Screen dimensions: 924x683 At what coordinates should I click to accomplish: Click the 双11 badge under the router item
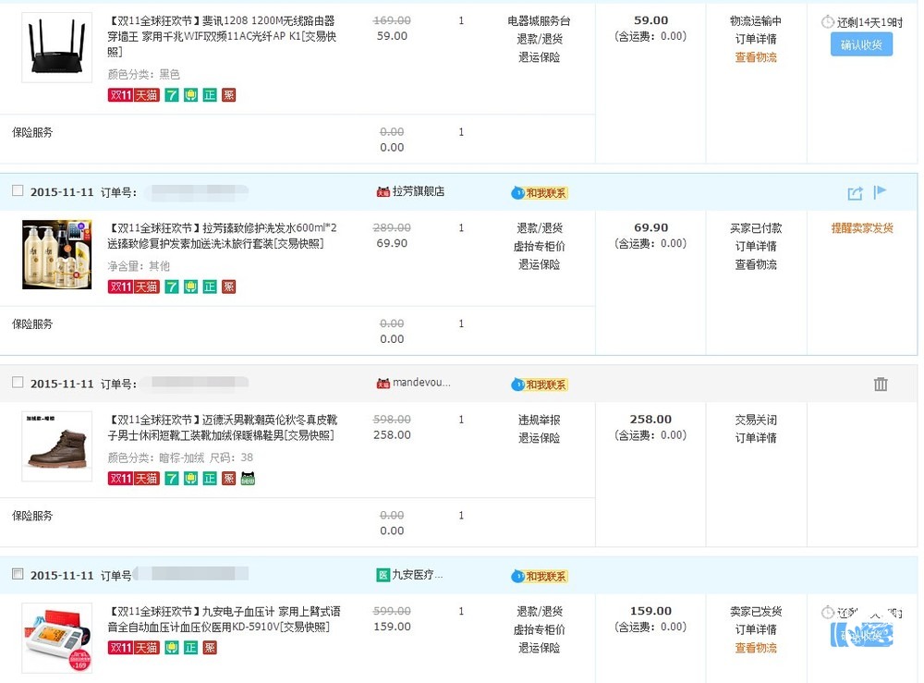point(120,95)
